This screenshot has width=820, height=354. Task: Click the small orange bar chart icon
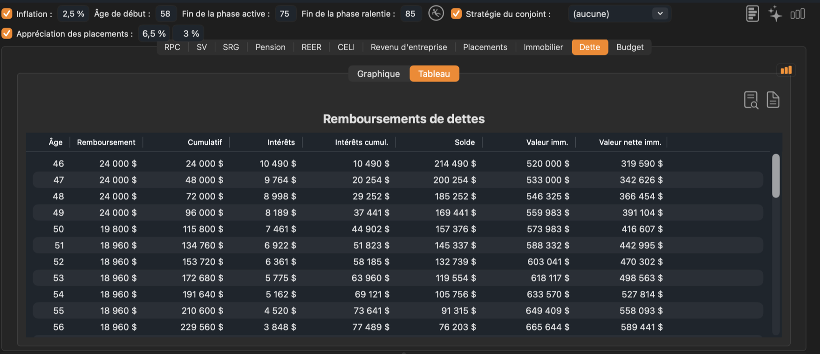click(x=786, y=70)
